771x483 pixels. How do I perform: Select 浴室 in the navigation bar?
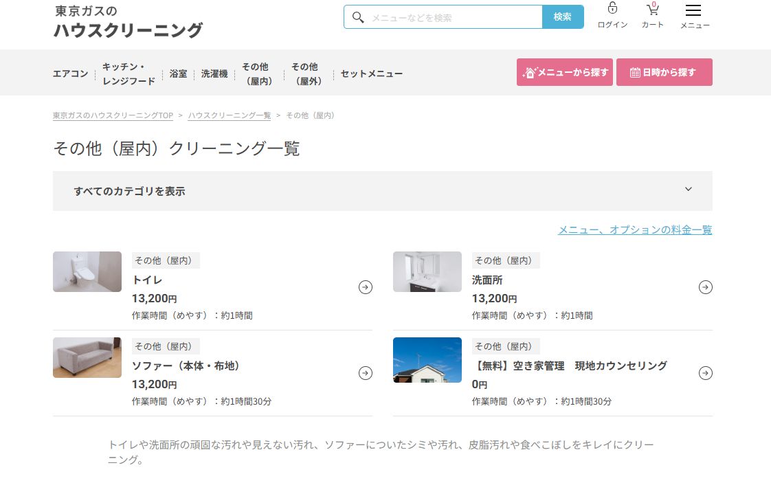pos(178,74)
